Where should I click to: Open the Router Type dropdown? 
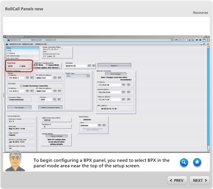(x=88, y=76)
